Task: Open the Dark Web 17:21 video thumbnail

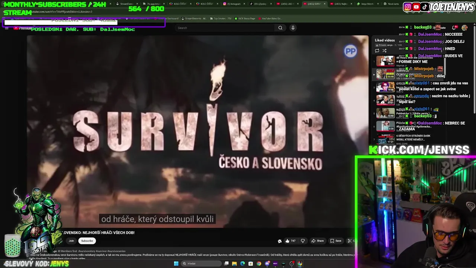Action: pyautogui.click(x=385, y=139)
